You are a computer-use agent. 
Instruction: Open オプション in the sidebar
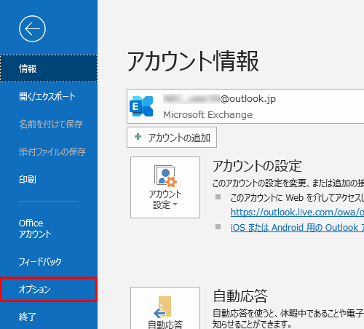point(49,289)
